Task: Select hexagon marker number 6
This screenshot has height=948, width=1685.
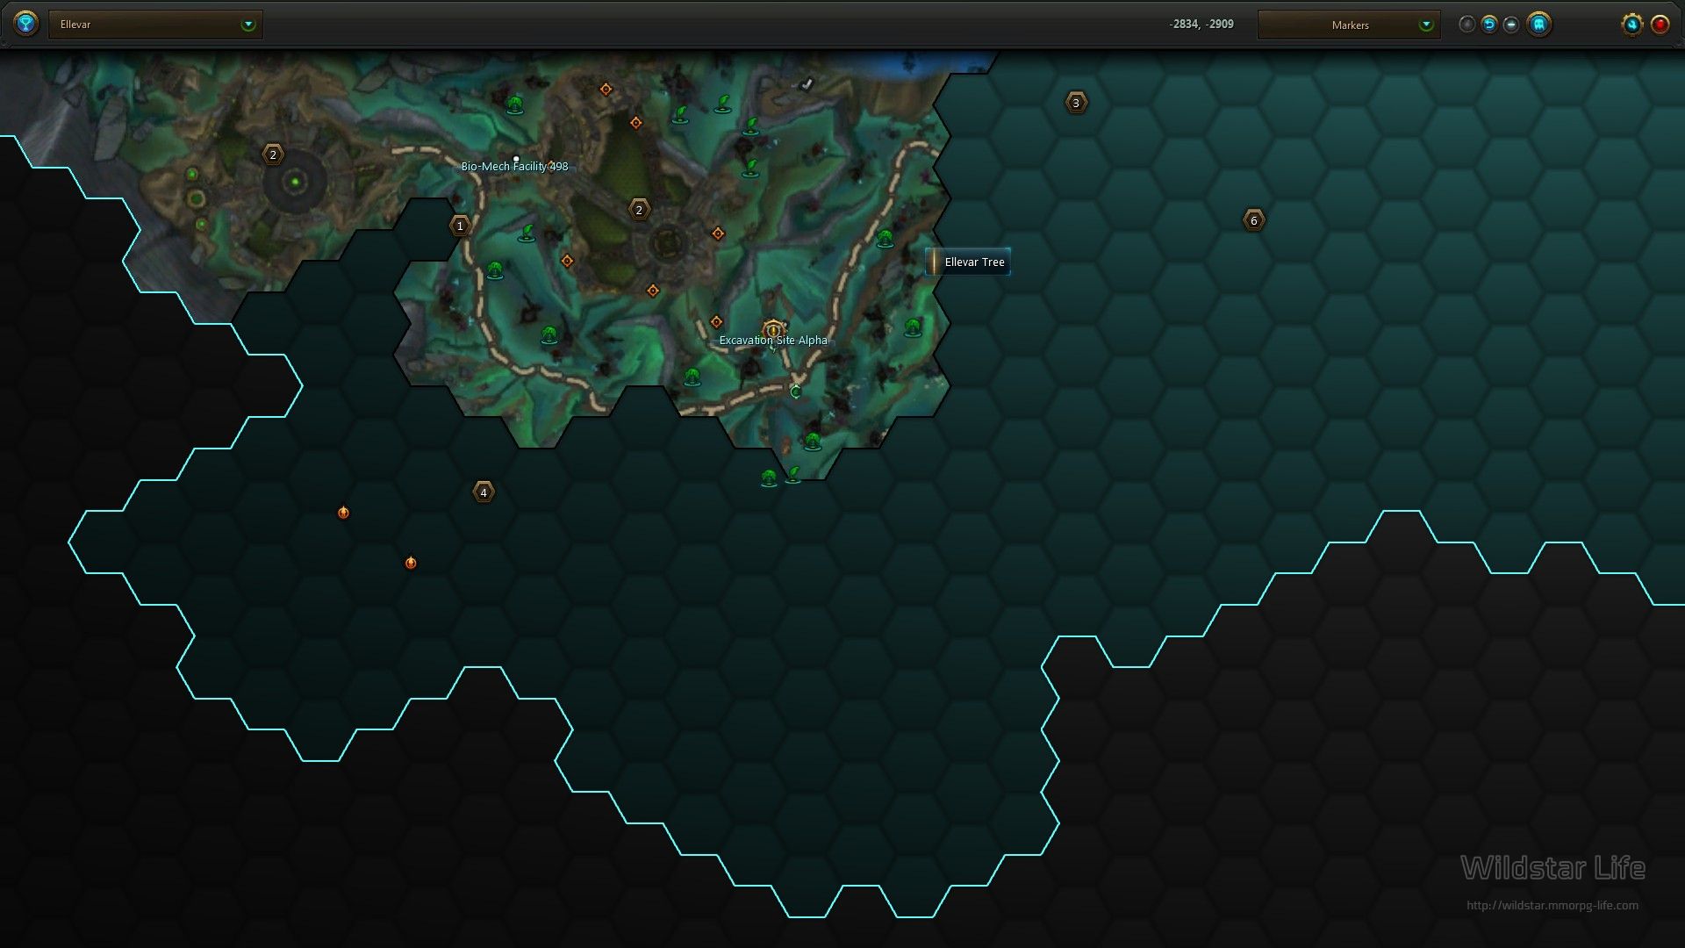Action: pyautogui.click(x=1253, y=220)
